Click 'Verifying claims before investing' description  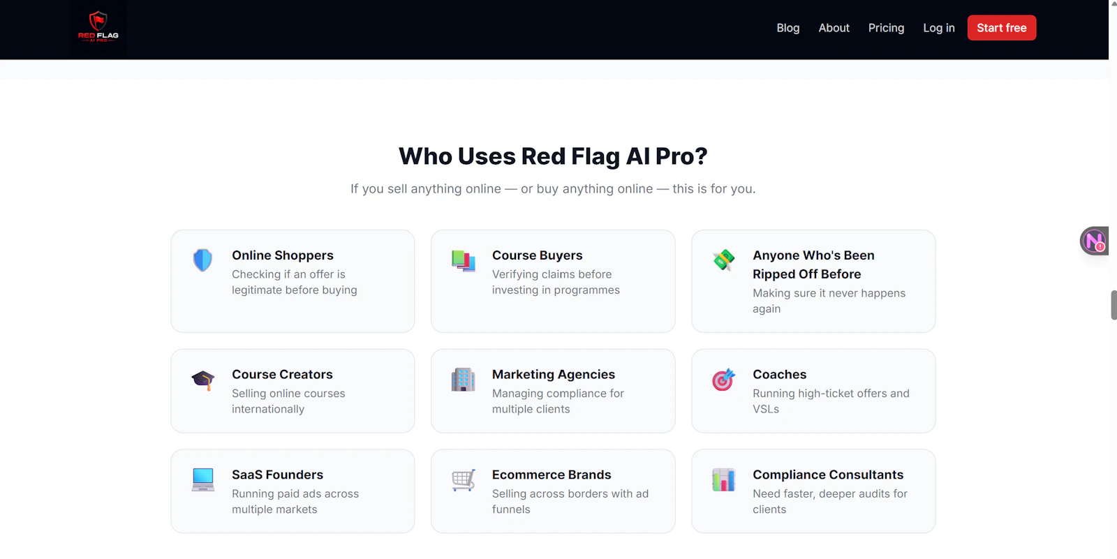(x=556, y=282)
